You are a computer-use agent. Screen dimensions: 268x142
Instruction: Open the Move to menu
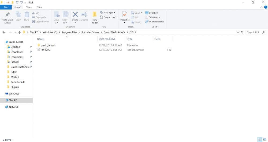[x=56, y=18]
